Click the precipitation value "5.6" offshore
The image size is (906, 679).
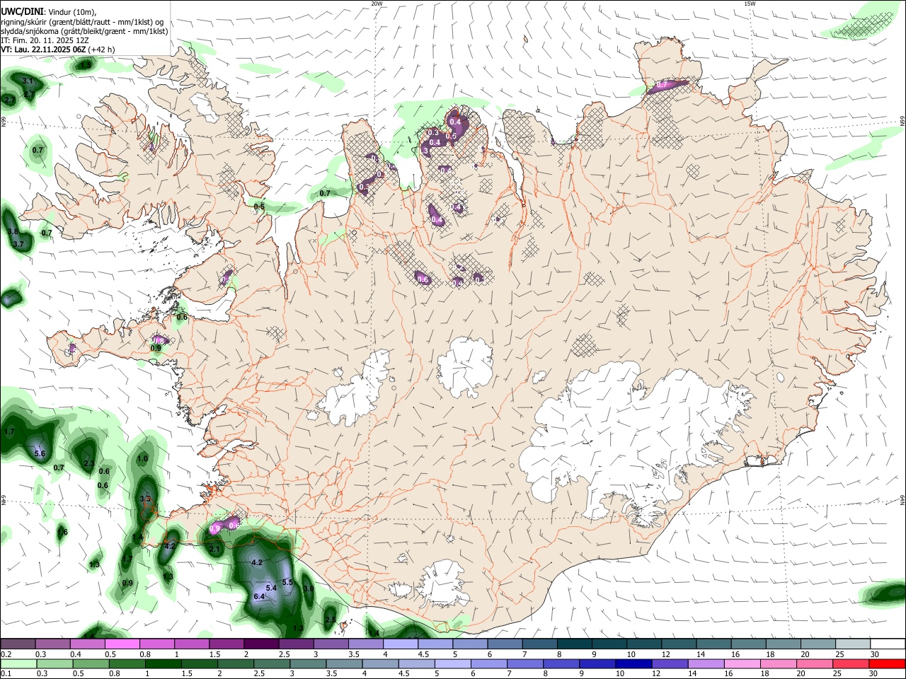point(40,453)
